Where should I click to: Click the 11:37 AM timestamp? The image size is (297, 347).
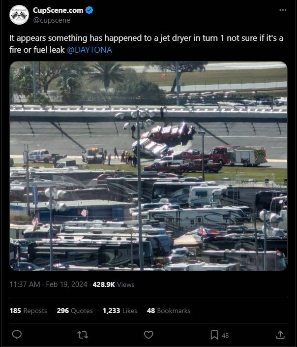click(x=25, y=284)
